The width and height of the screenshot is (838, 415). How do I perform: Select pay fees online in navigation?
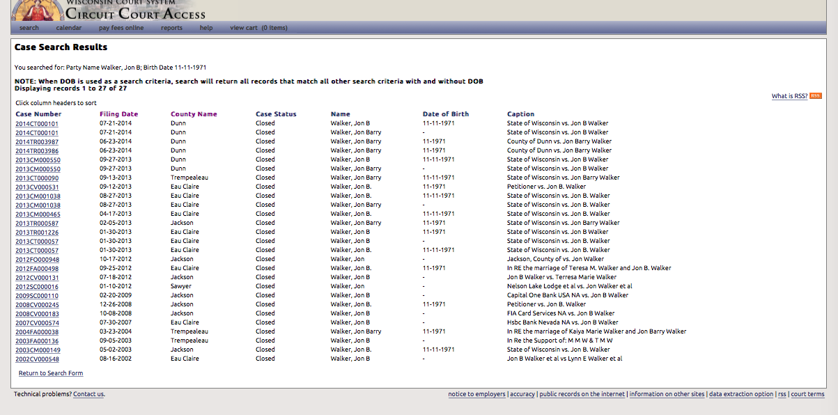[x=121, y=28]
